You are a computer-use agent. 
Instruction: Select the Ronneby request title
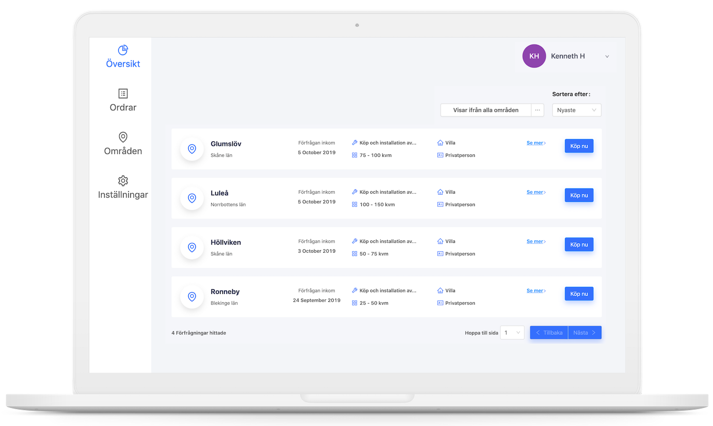[225, 292]
